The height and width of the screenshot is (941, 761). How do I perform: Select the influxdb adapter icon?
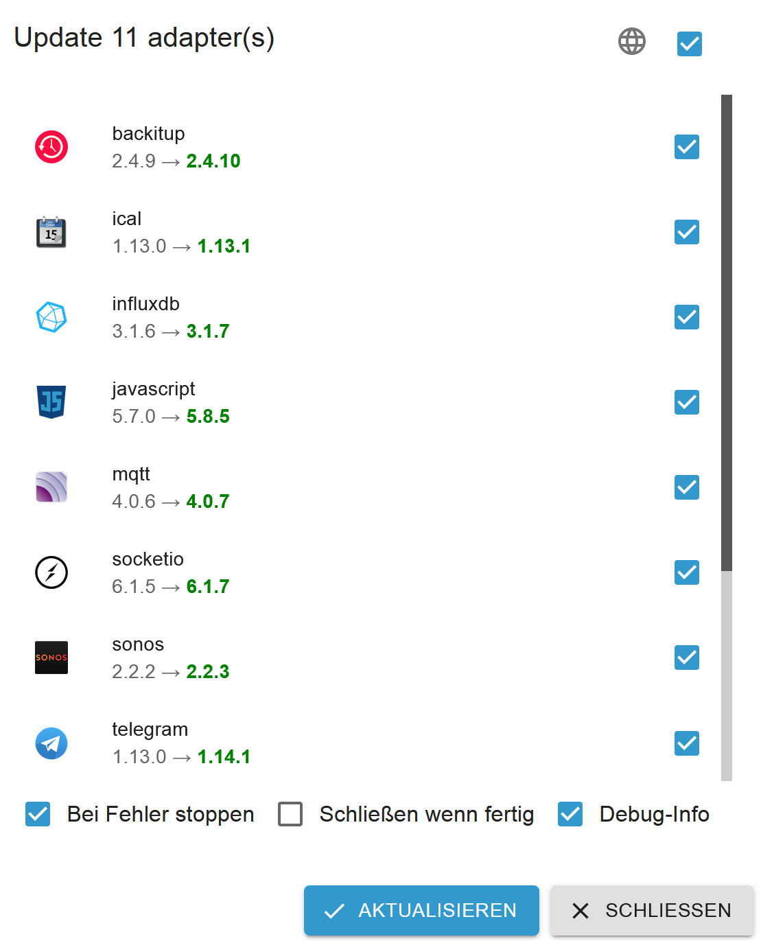click(51, 316)
